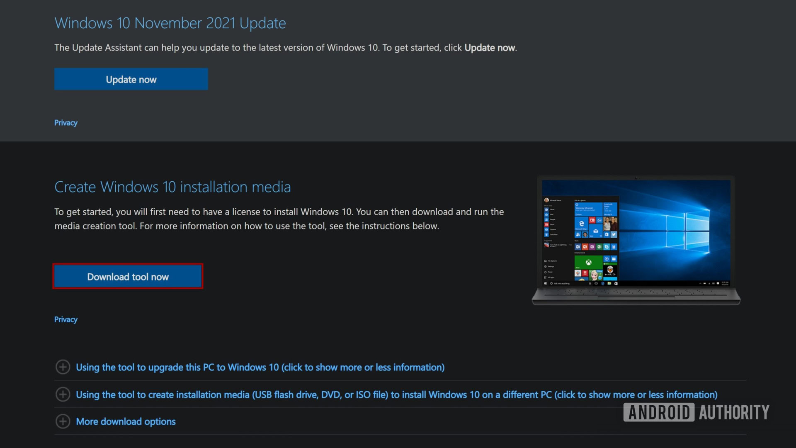
Task: Click the Windows 10 laptop image
Action: pyautogui.click(x=636, y=240)
